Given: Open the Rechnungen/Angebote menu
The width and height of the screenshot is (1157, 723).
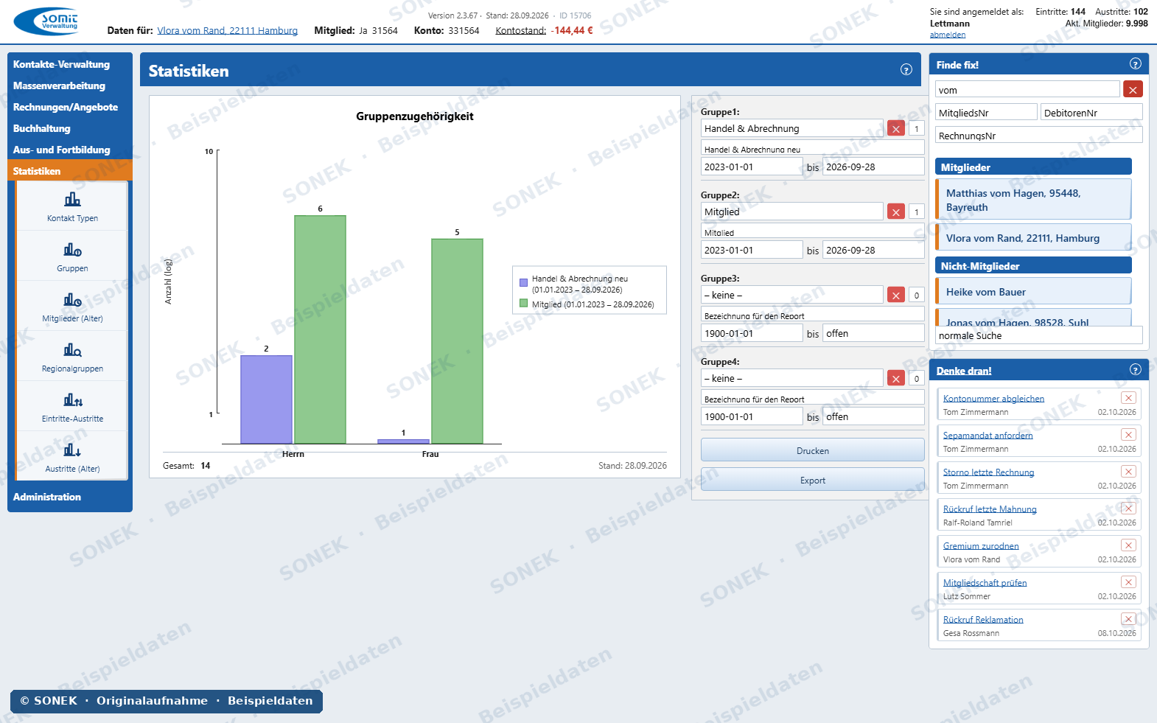Looking at the screenshot, I should 70,107.
